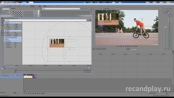Click the Paste icon in main toolbar
Image resolution: width=174 pixels, height=98 pixels.
click(x=19, y=6)
